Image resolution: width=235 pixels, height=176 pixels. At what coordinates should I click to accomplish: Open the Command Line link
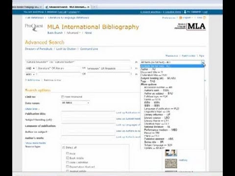click(x=89, y=49)
